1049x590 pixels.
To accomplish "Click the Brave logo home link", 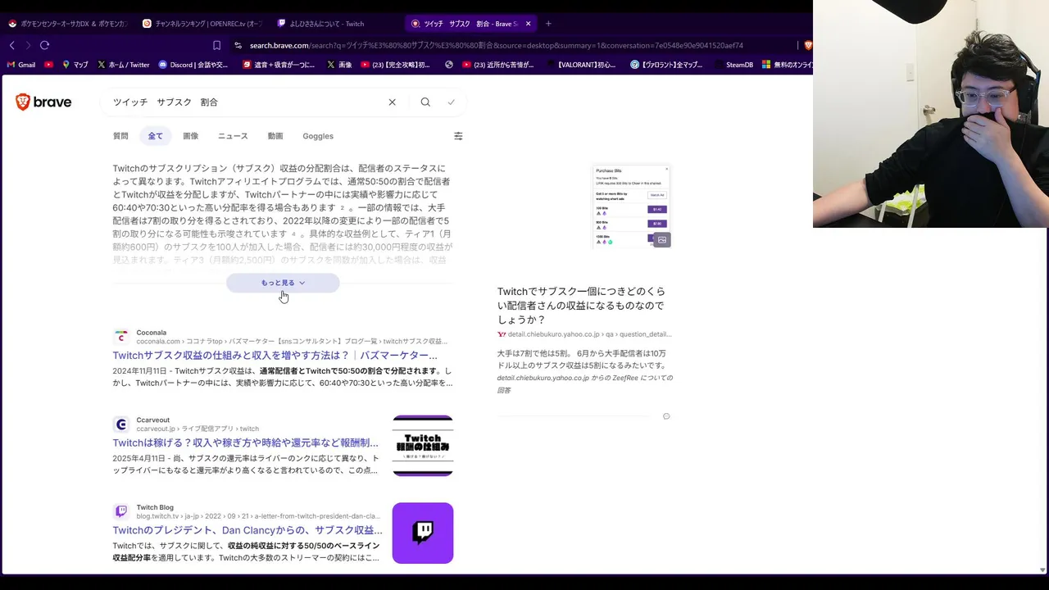I will coord(43,102).
